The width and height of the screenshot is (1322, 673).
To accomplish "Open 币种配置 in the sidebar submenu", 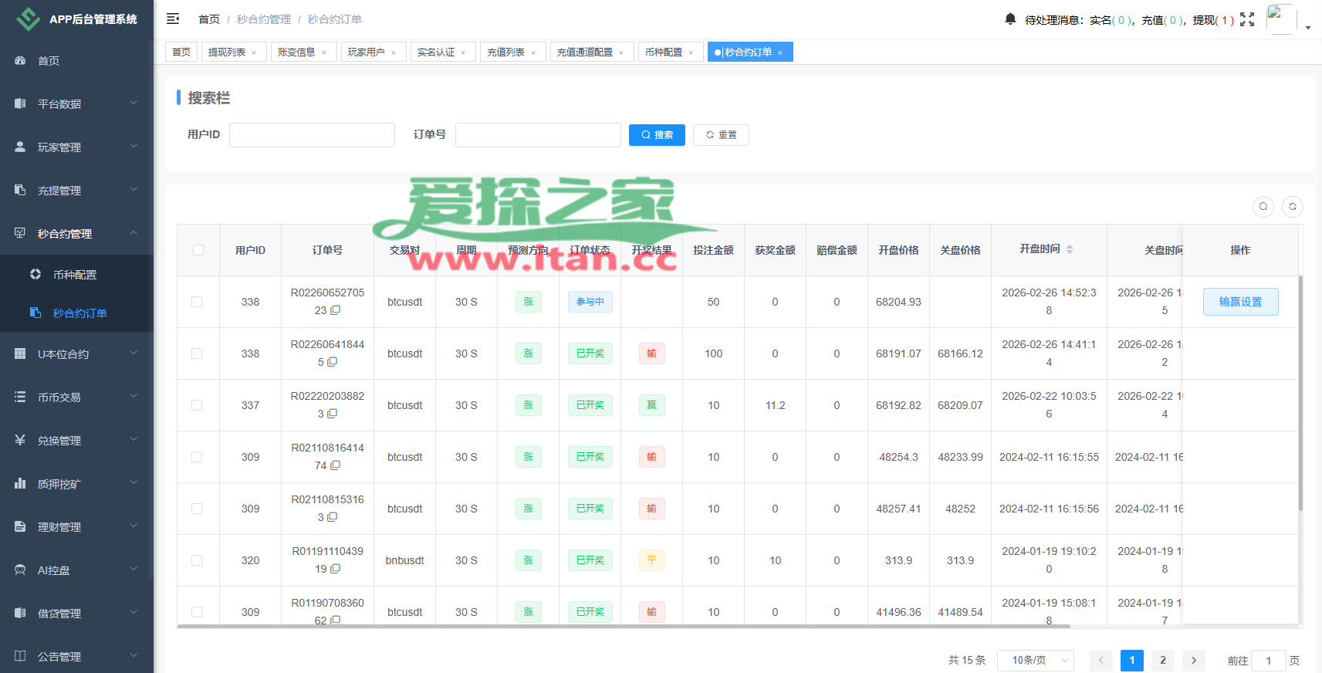I will [x=75, y=275].
